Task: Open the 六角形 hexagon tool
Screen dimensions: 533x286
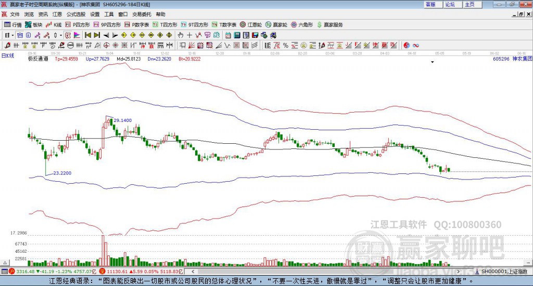Action: (x=302, y=25)
